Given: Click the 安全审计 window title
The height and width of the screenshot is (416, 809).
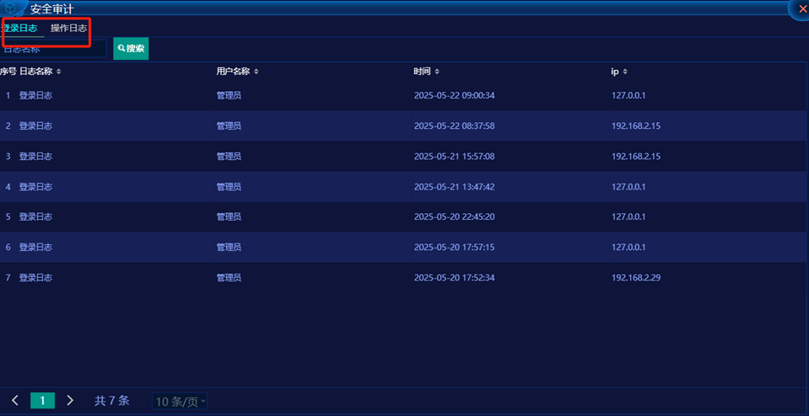Looking at the screenshot, I should [x=52, y=8].
